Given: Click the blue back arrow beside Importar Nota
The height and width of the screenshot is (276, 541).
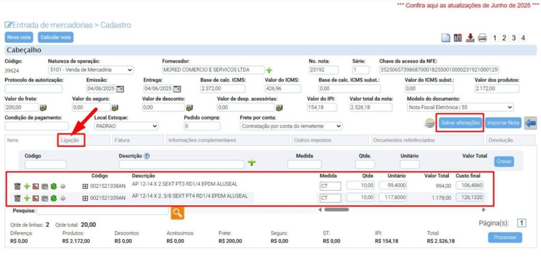Looking at the screenshot, I should click(530, 123).
